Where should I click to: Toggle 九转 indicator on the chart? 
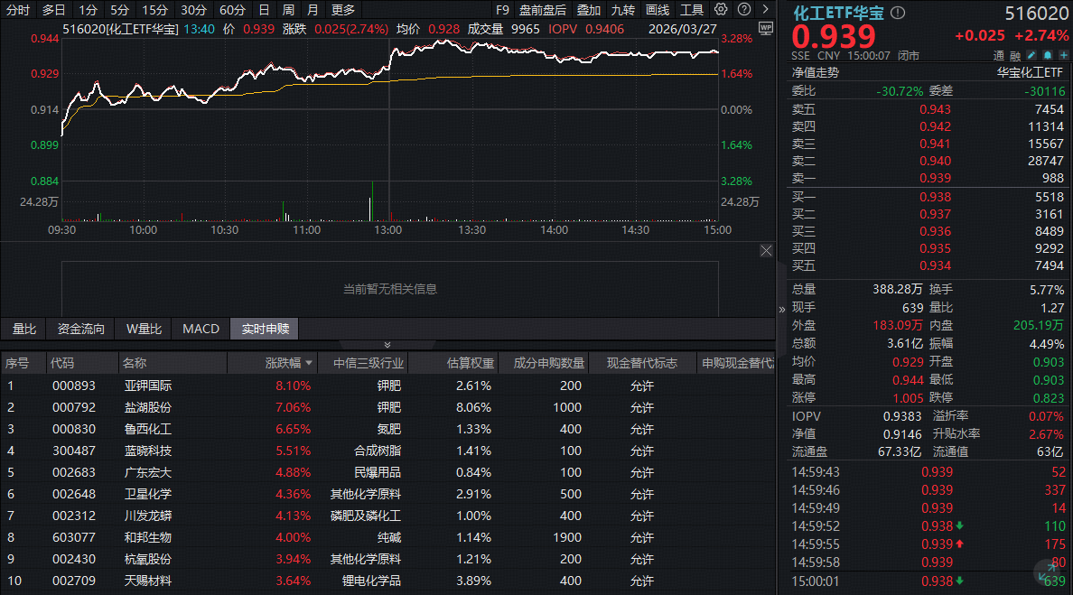tap(623, 10)
